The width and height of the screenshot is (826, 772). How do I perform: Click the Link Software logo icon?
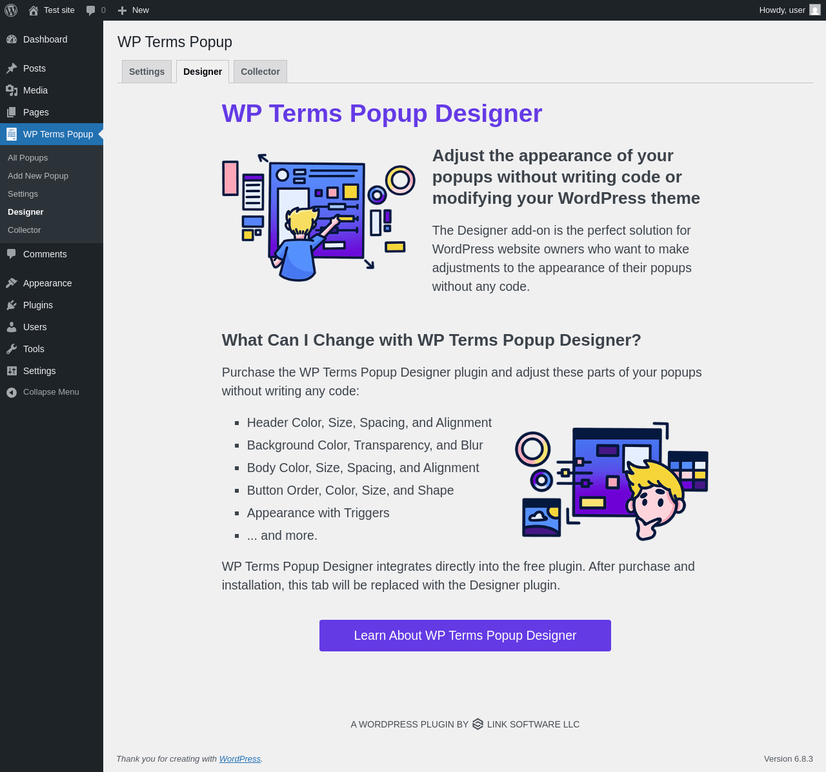coord(478,724)
